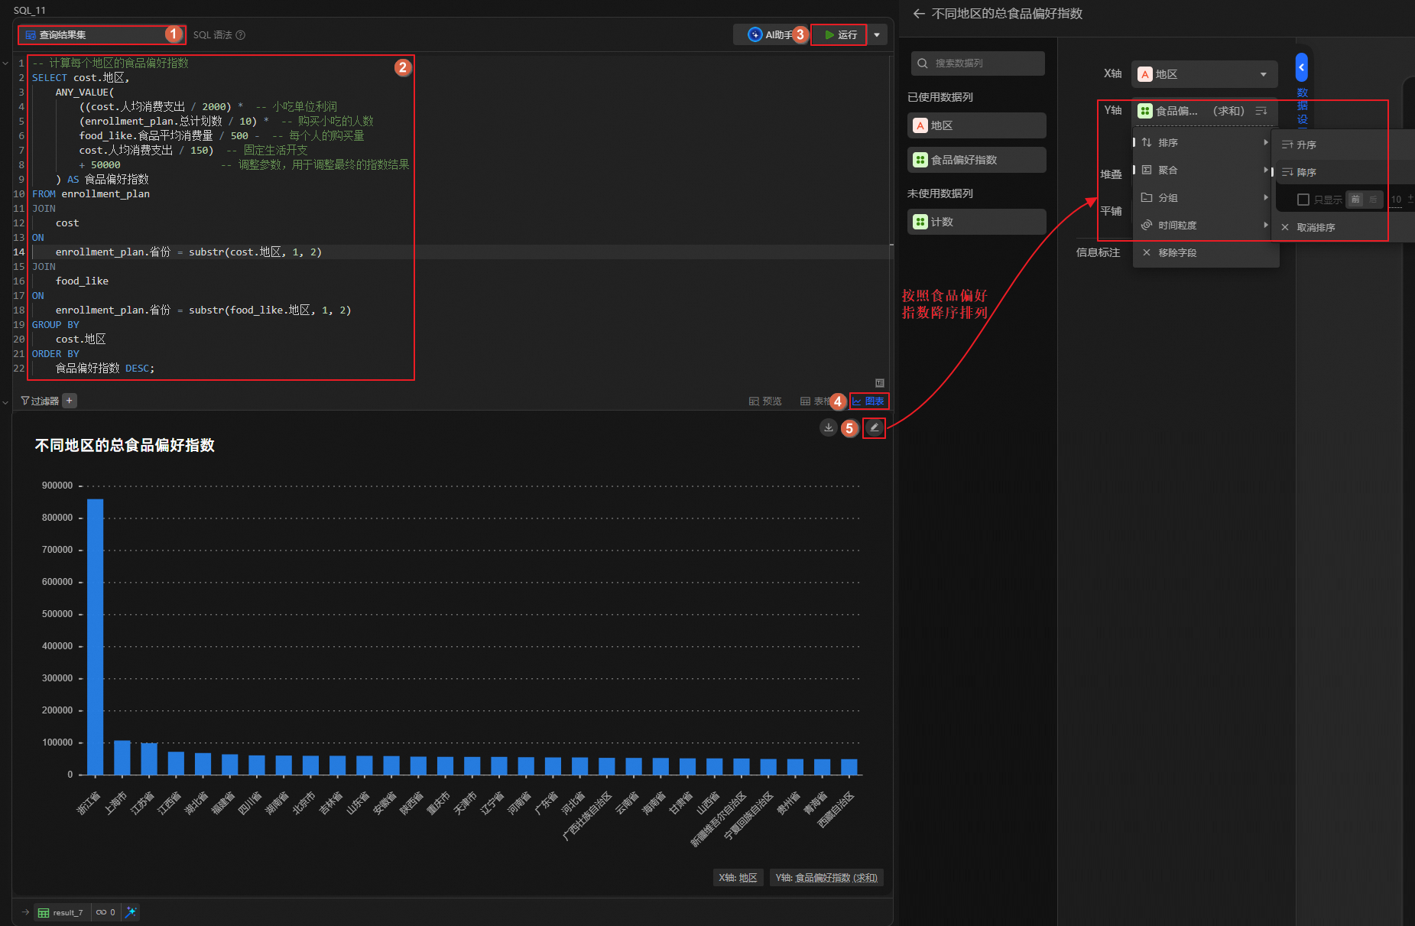Click the SQL_11 cell title
Screen dimensions: 1415x926
click(30, 11)
